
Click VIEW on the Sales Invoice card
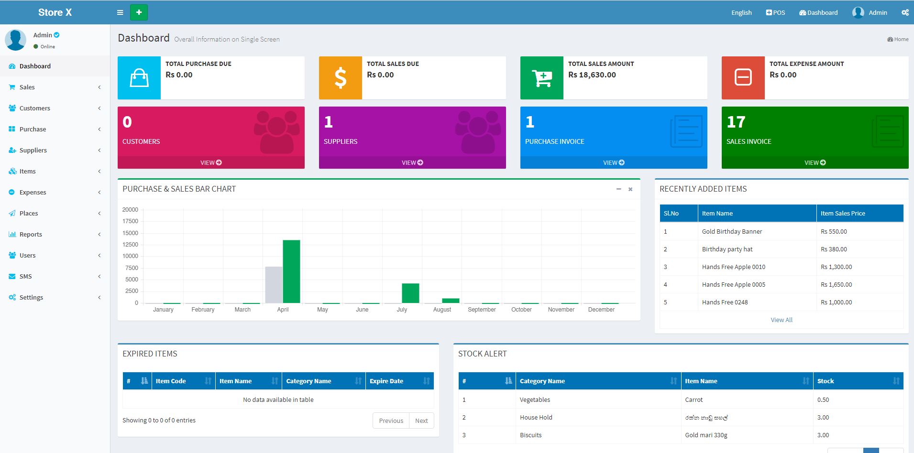[x=815, y=162]
